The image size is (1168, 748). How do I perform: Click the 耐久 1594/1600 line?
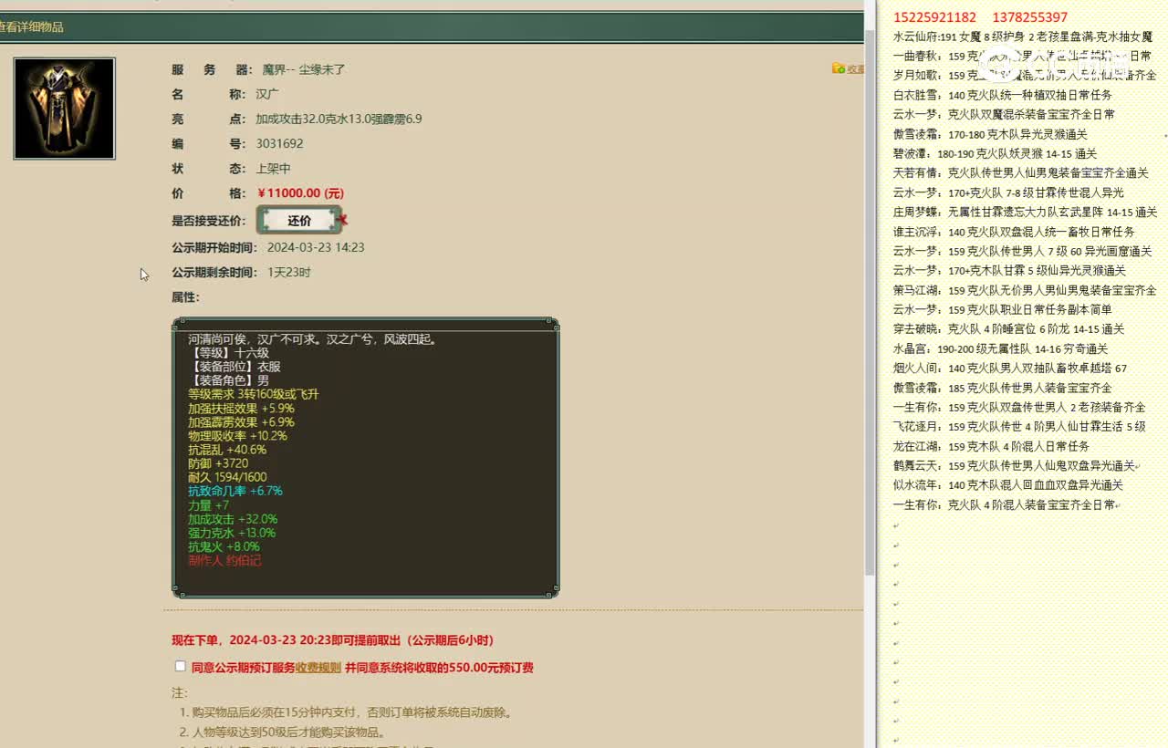[x=227, y=477]
